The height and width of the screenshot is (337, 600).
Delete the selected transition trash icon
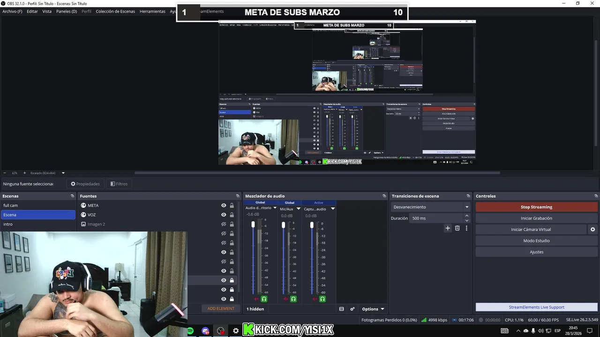click(457, 228)
